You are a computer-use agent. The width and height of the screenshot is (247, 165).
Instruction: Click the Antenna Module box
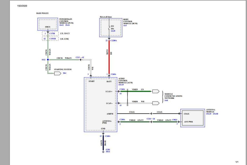[193, 118]
